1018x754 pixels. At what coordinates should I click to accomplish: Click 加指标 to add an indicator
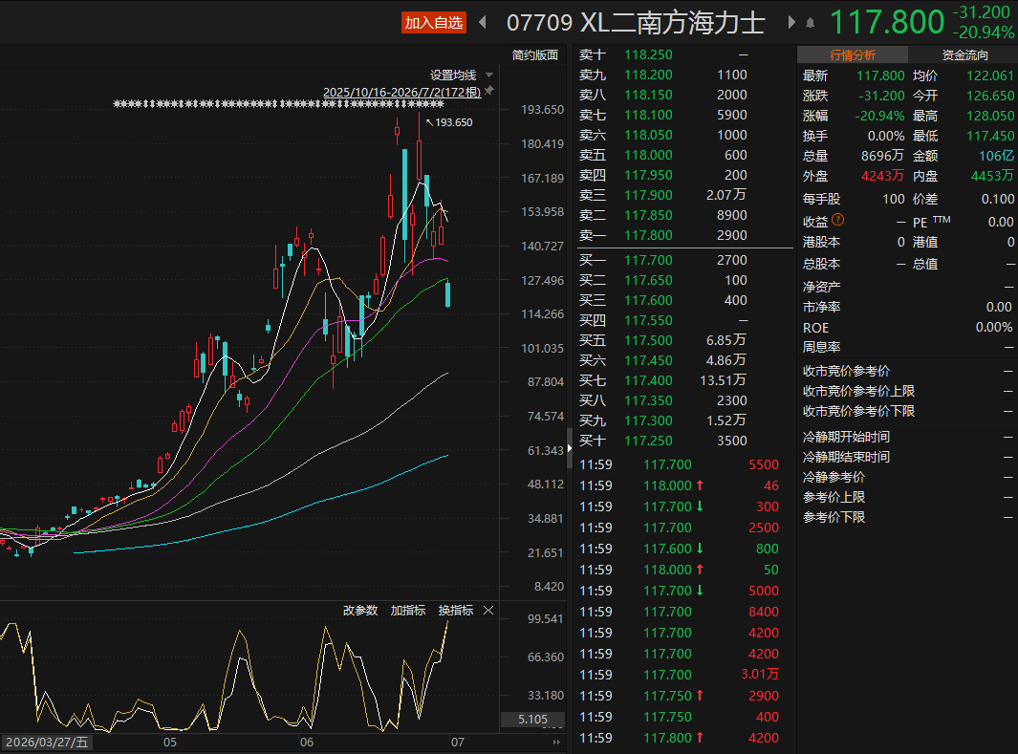click(408, 610)
